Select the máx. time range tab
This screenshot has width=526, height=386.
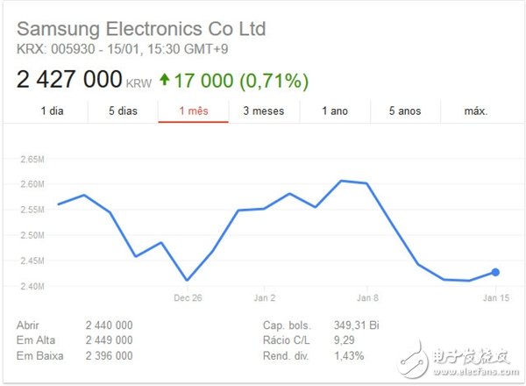click(x=476, y=111)
